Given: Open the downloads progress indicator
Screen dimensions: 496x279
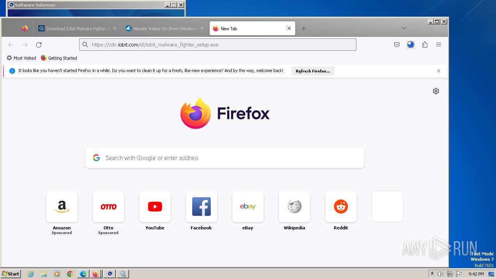Looking at the screenshot, I should [x=411, y=45].
